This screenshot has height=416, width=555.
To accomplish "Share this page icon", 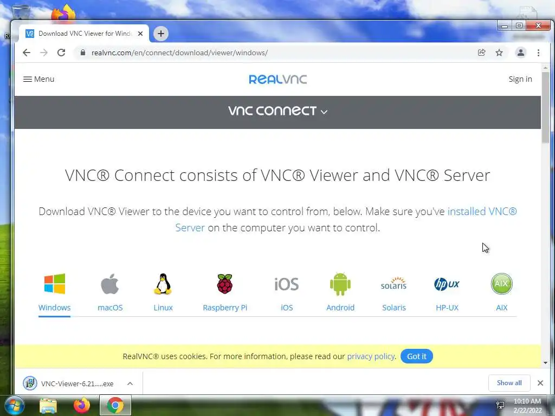I will click(481, 53).
